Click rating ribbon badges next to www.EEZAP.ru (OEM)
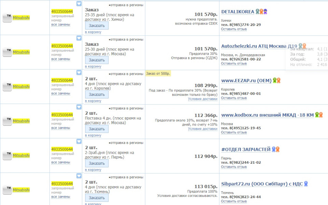Screen dimensions: 328x205 pyautogui.click(x=276, y=80)
